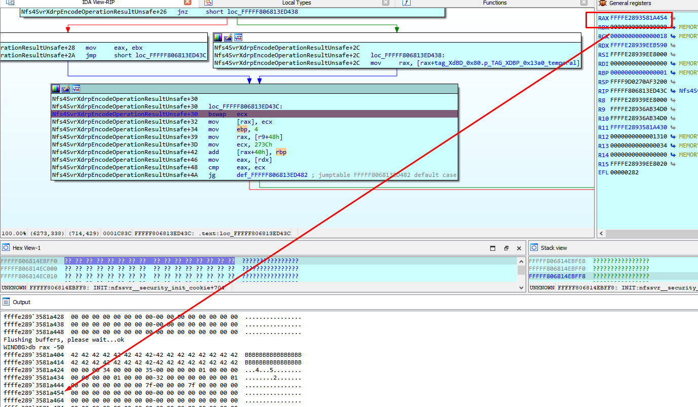Click the 'mov rax, [r9+48h]' instruction
Screen dimensions: 698x407
pos(245,137)
